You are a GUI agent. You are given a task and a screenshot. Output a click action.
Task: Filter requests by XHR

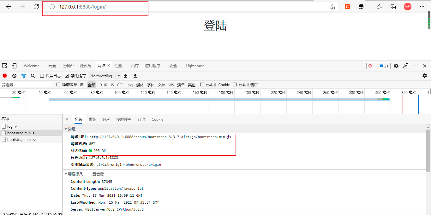(104, 85)
